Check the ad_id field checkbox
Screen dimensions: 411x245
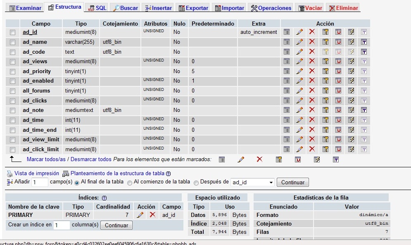click(x=12, y=33)
